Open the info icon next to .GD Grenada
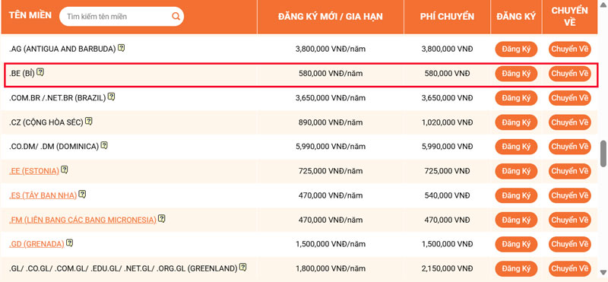Image resolution: width=608 pixels, height=282 pixels. [x=69, y=243]
